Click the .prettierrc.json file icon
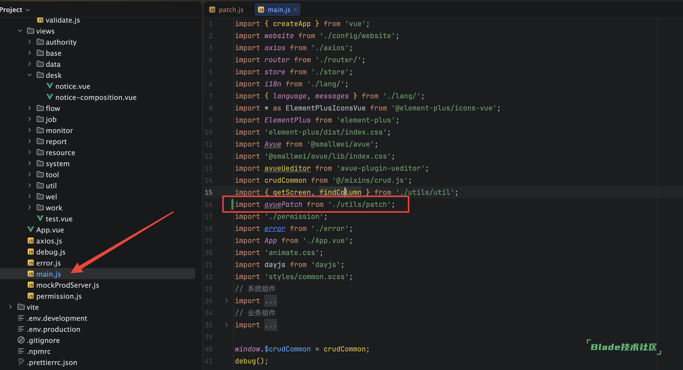Screen dimensions: 683x370 [21, 362]
